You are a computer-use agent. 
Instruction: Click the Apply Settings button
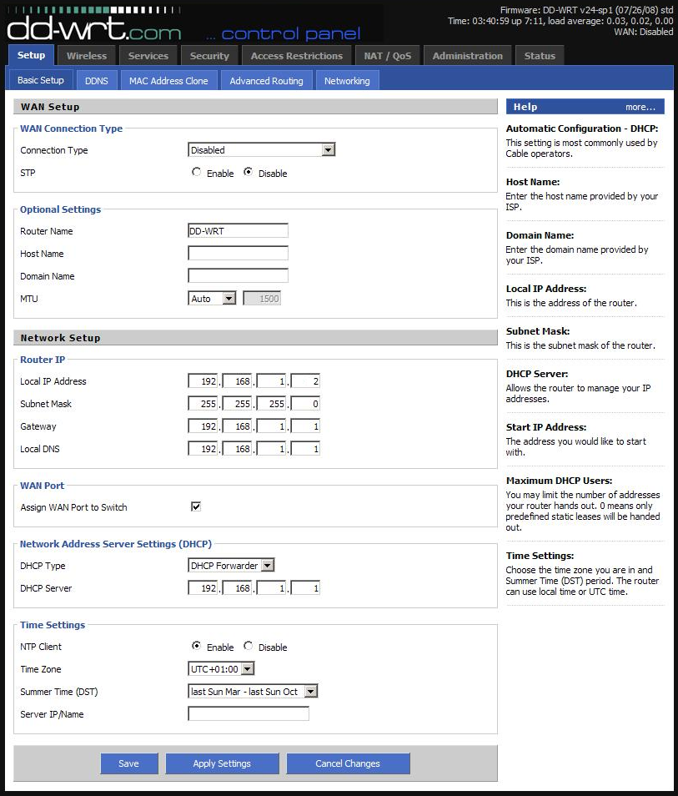point(222,763)
